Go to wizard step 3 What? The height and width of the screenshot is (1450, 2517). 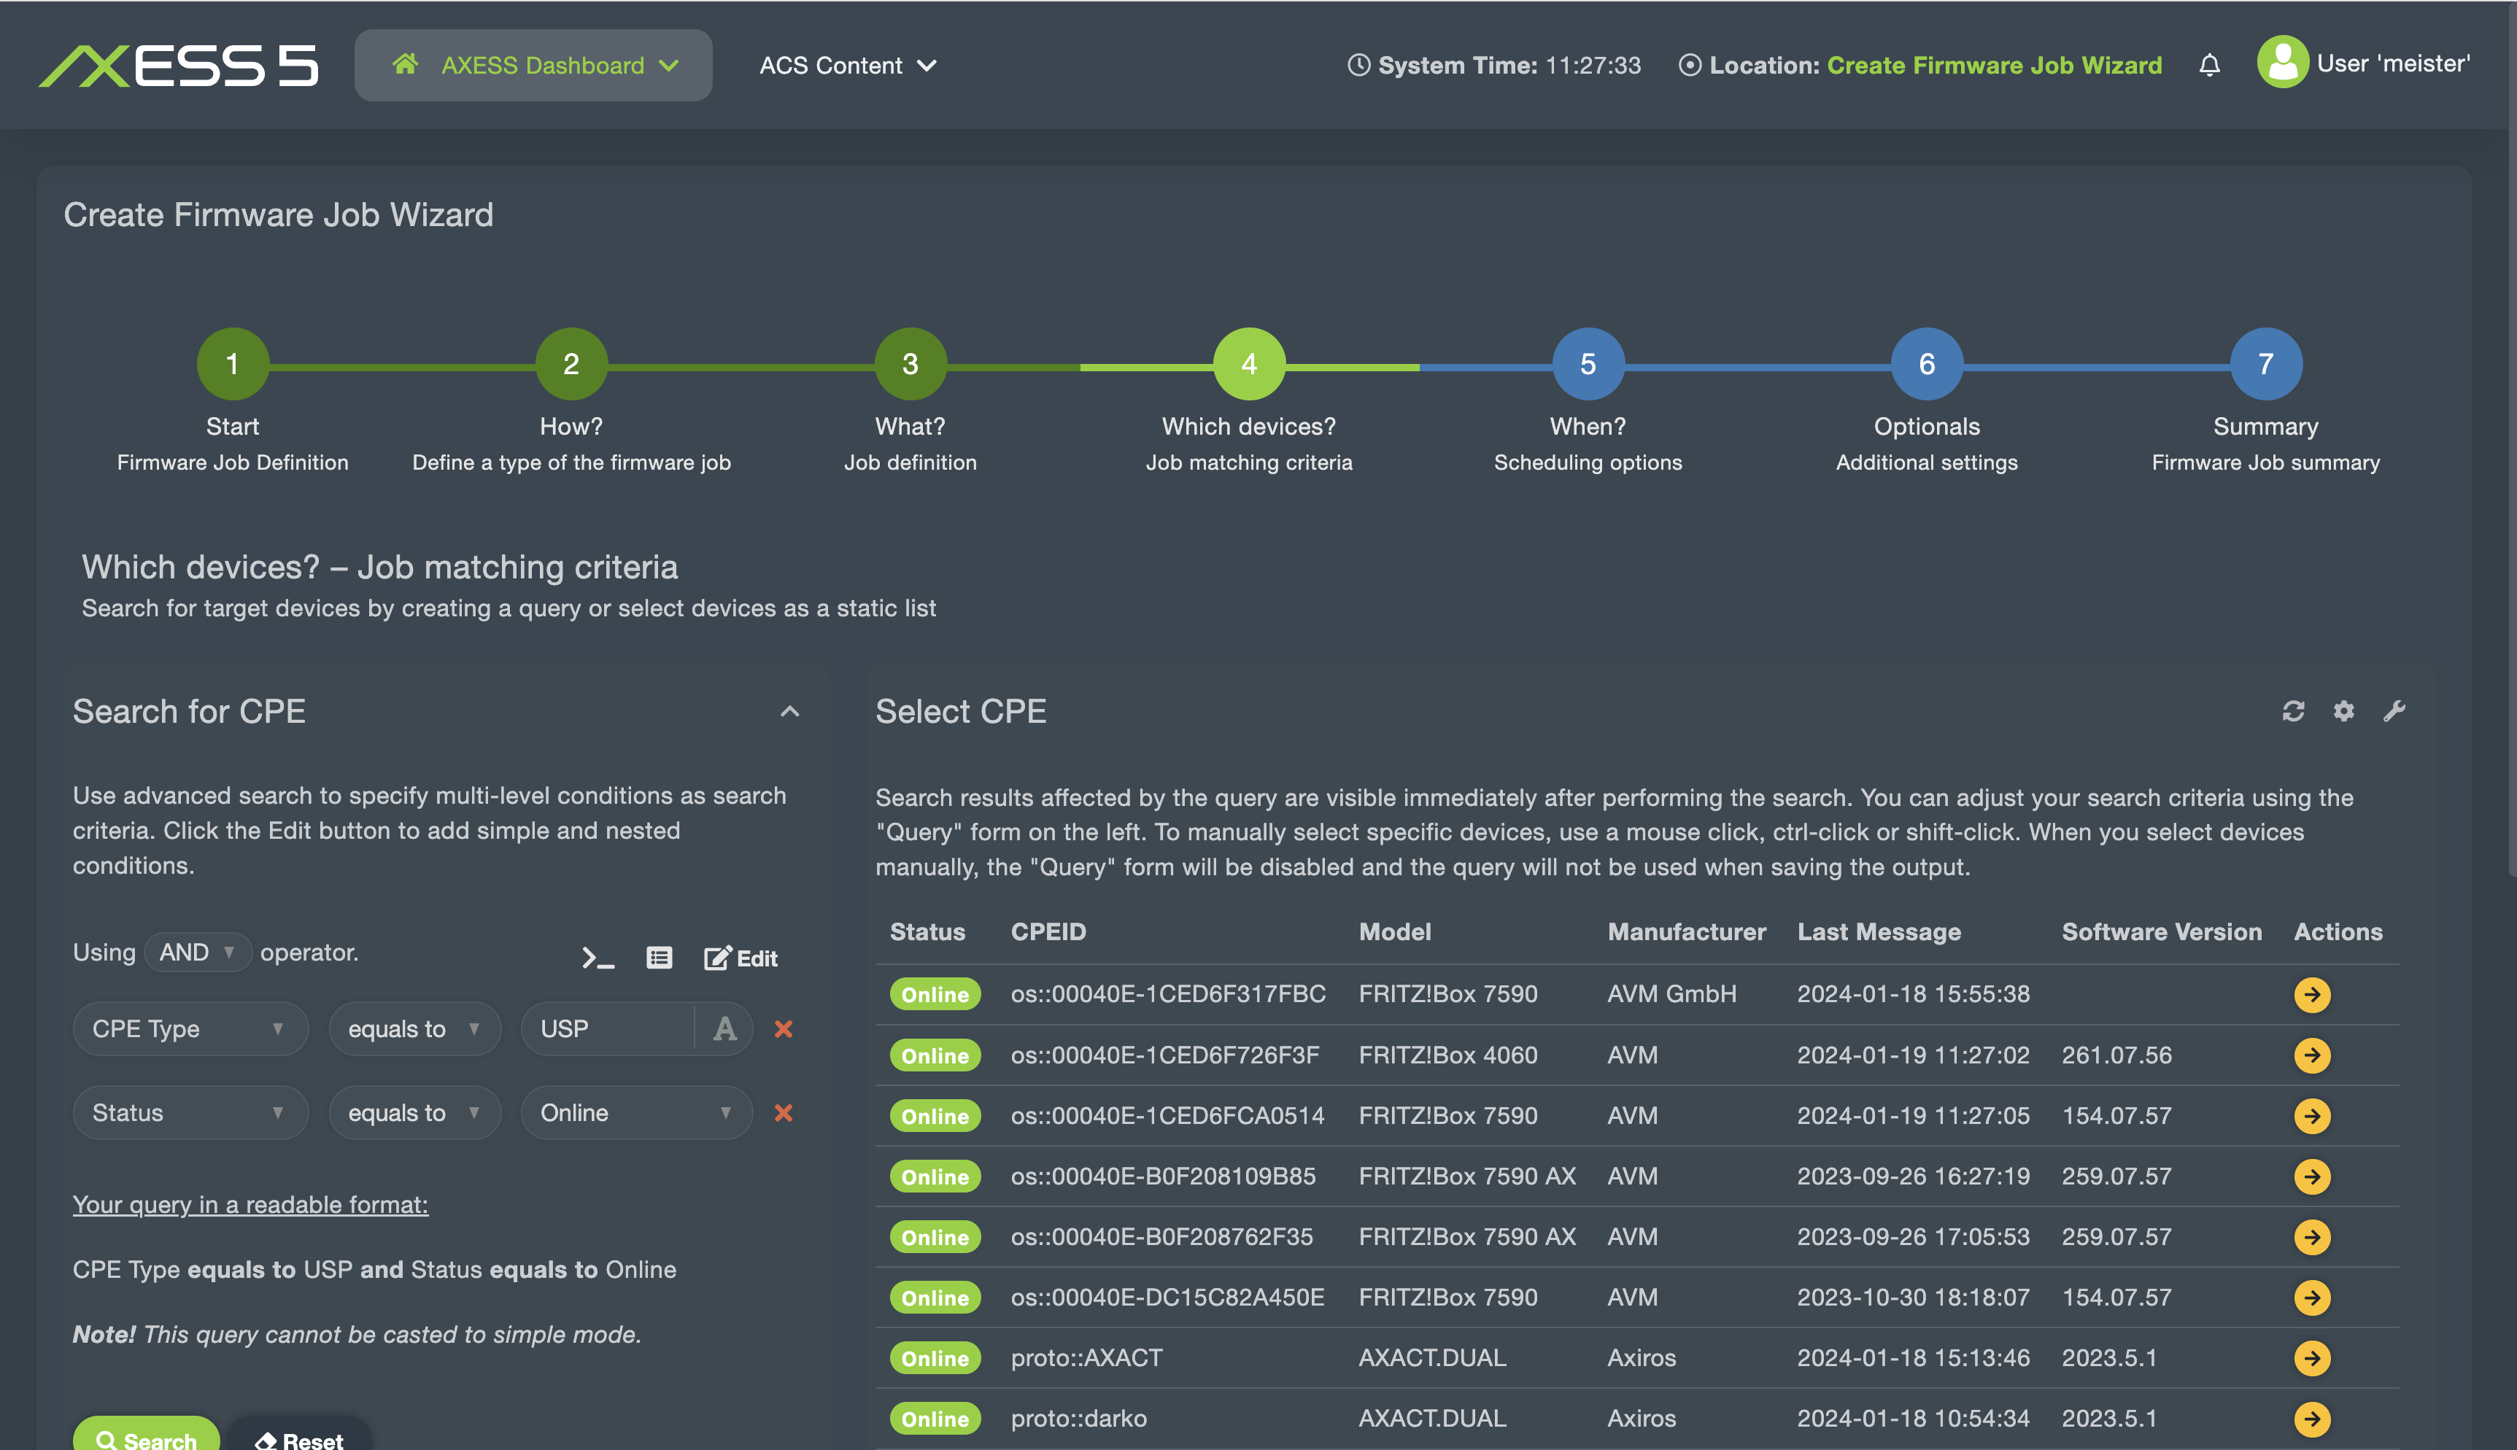[910, 363]
